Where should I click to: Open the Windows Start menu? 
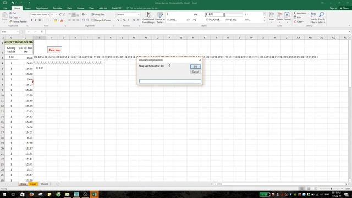tap(4, 194)
